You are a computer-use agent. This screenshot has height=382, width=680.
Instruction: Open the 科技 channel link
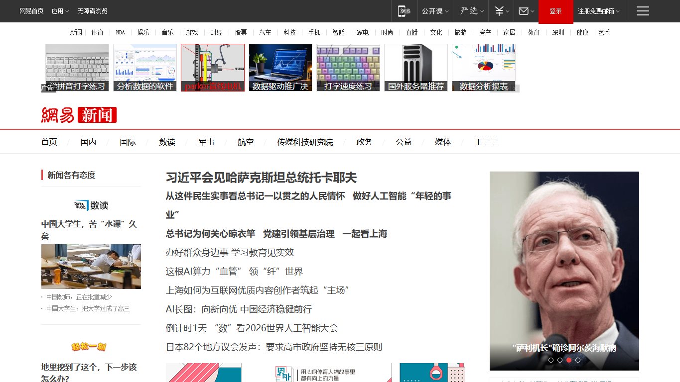tap(289, 32)
